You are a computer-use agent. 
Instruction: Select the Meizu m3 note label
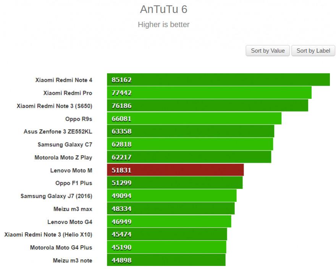[x=73, y=261]
